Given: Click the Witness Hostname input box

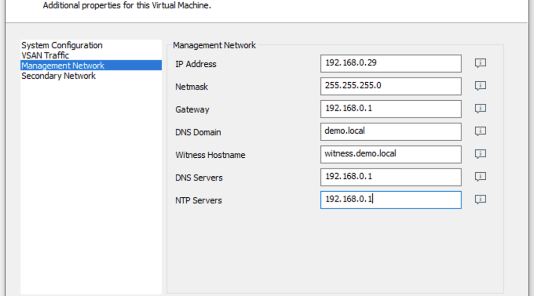Looking at the screenshot, I should pyautogui.click(x=390, y=154).
